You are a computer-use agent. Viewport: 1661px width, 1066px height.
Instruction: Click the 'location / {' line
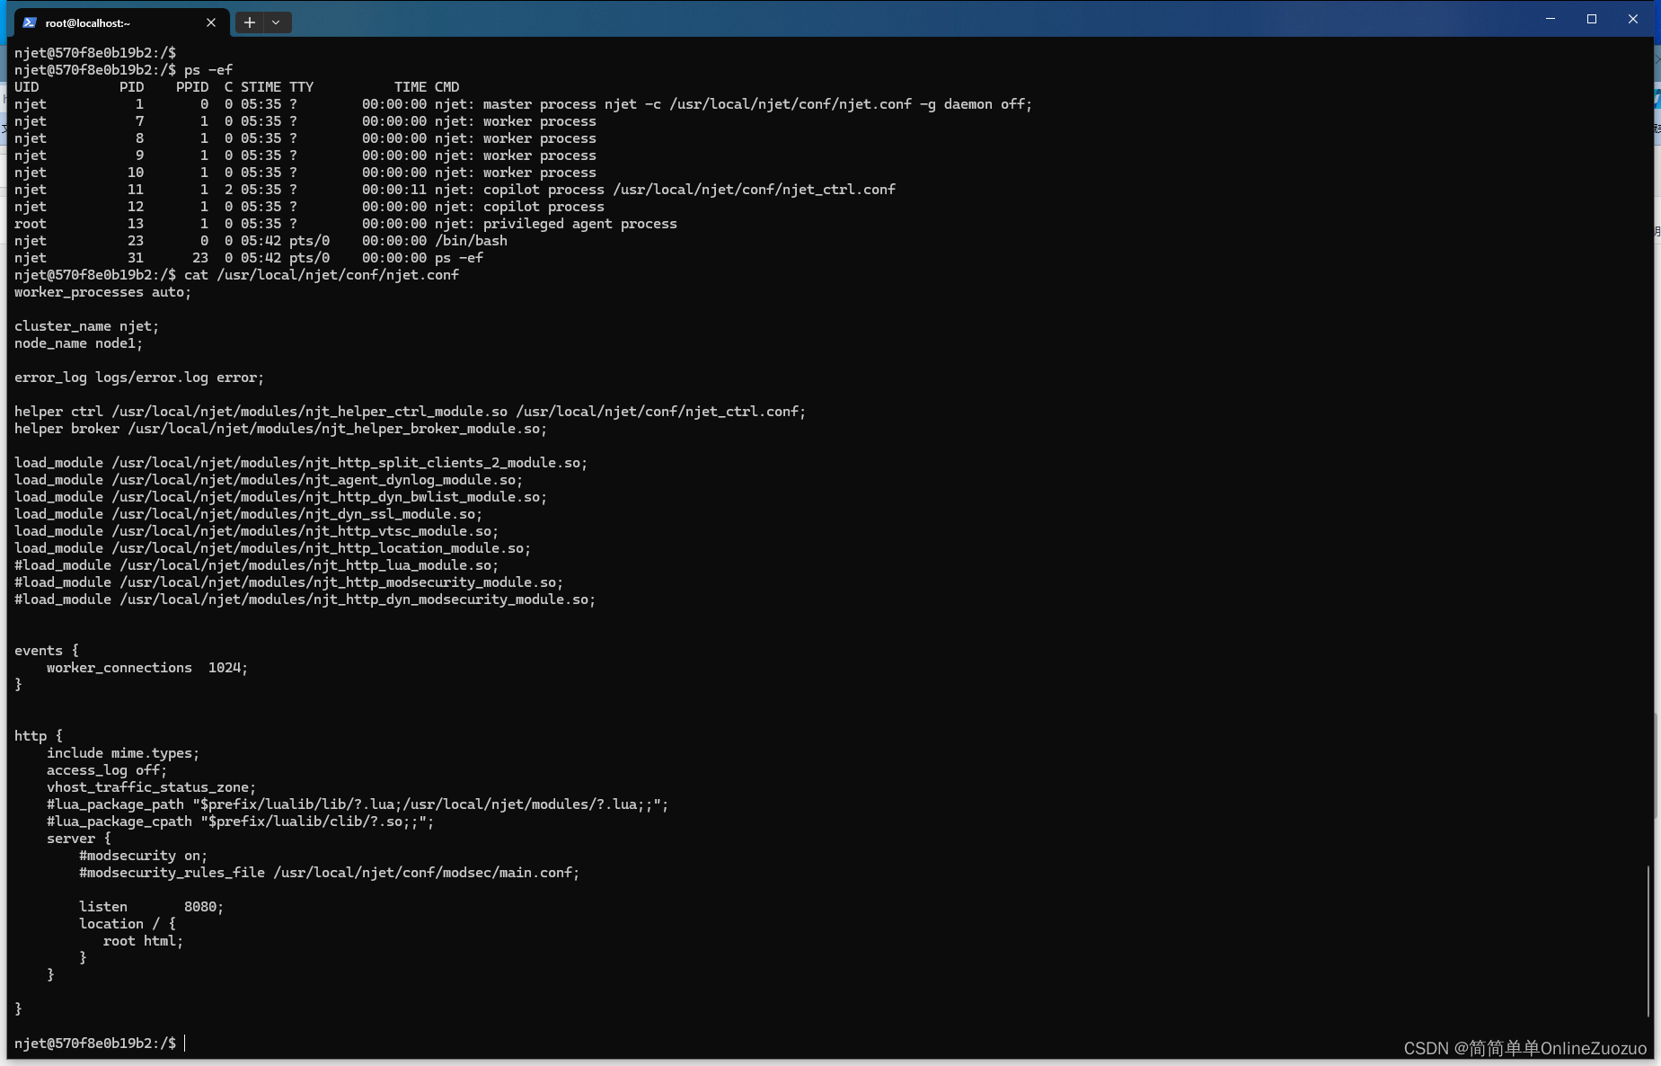click(x=128, y=924)
